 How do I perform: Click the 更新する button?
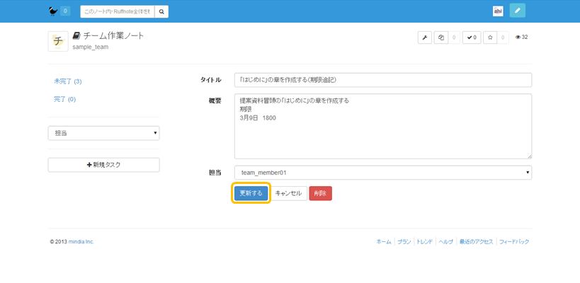(x=251, y=193)
